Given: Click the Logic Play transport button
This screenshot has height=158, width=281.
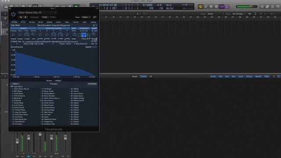Looking at the screenshot, I should [x=76, y=6].
